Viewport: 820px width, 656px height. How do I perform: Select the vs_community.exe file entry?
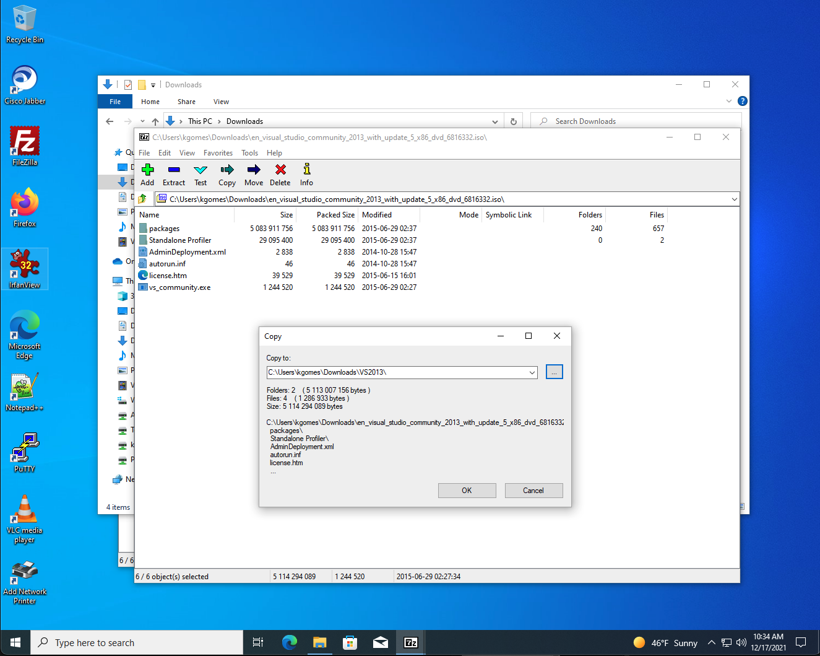pyautogui.click(x=179, y=287)
